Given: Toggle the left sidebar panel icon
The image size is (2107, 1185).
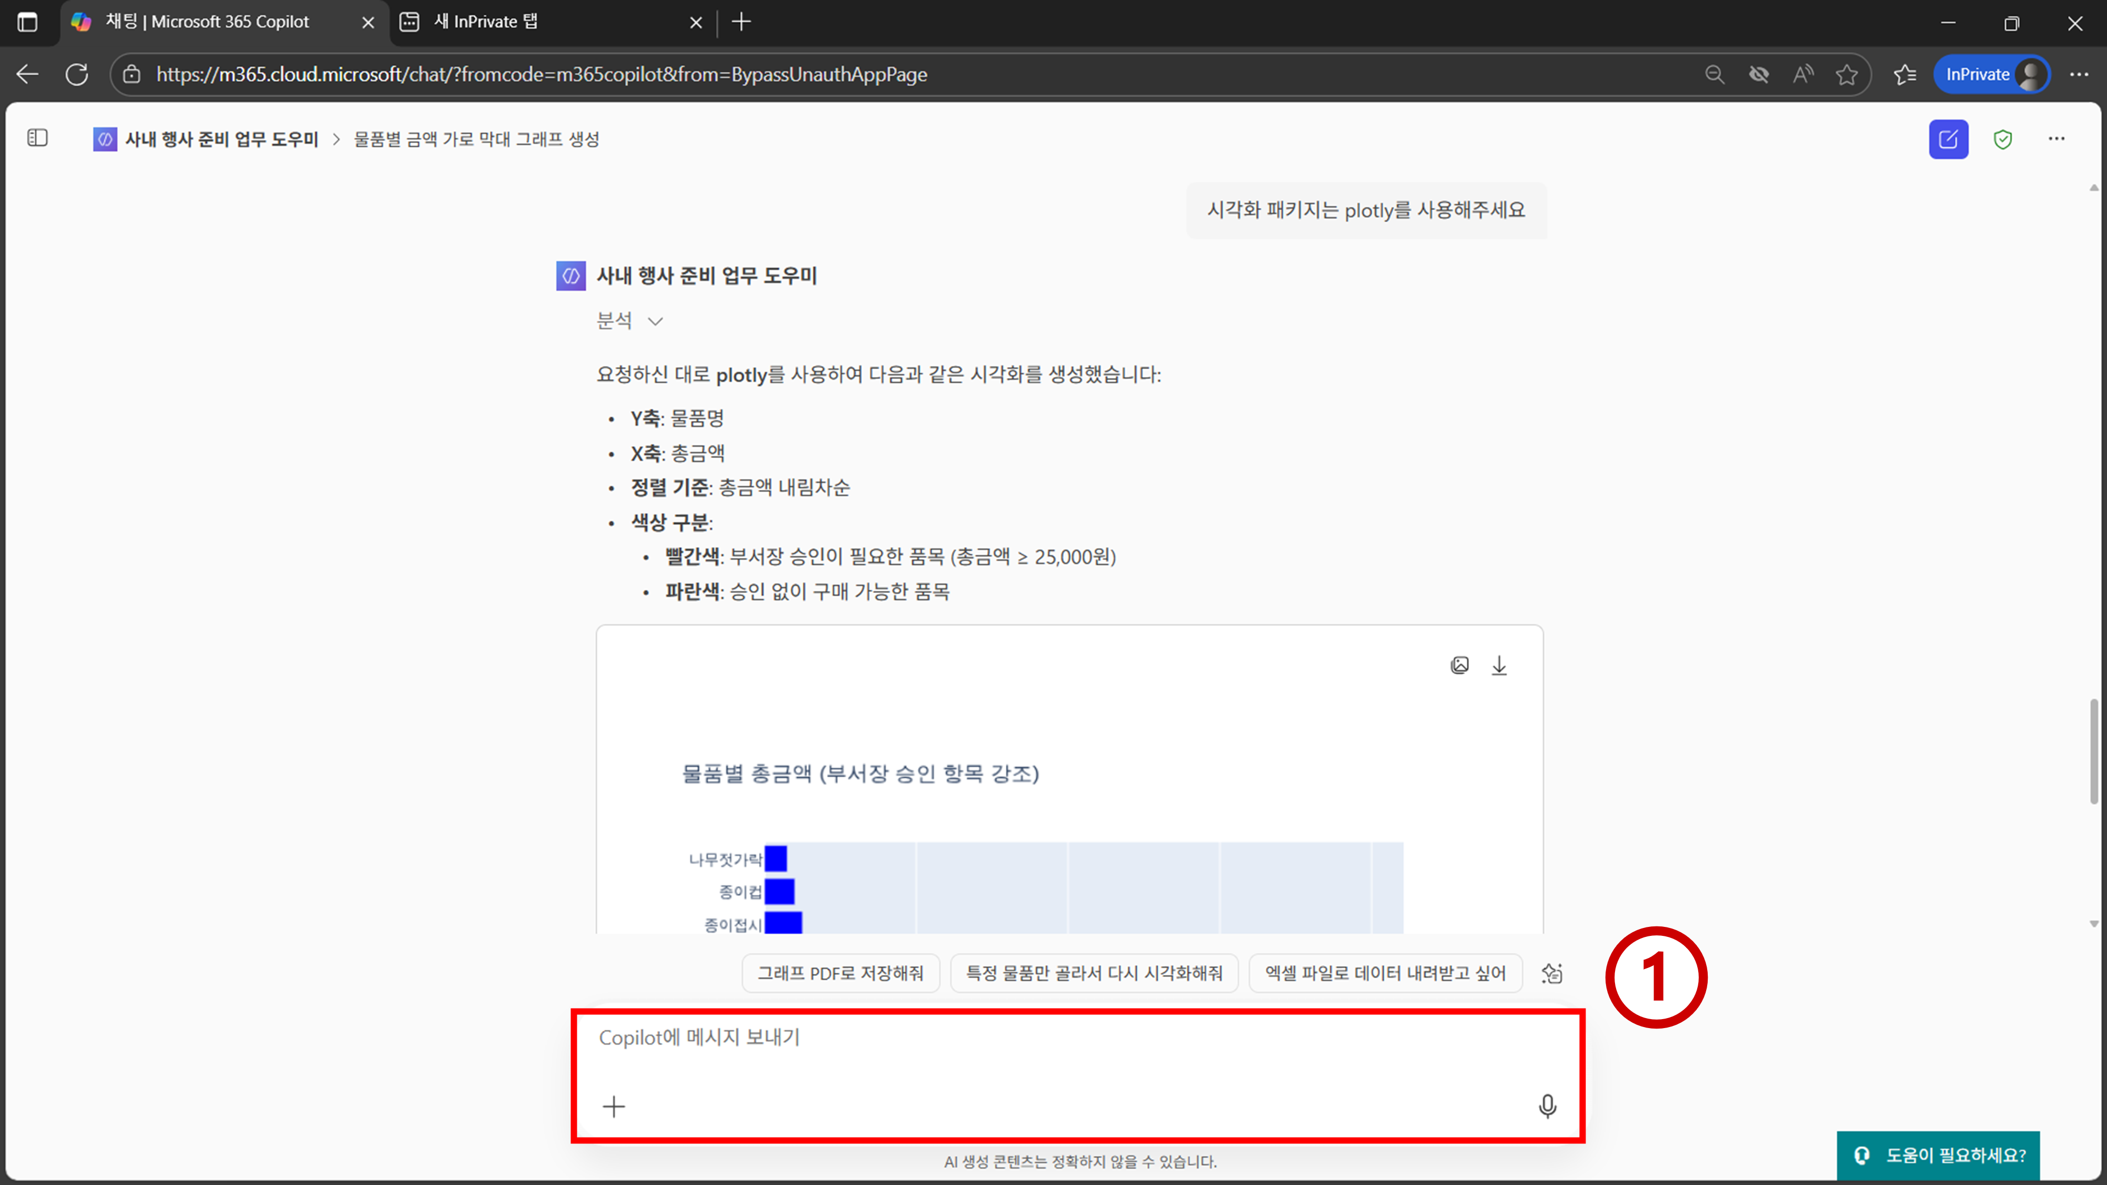Looking at the screenshot, I should (37, 138).
